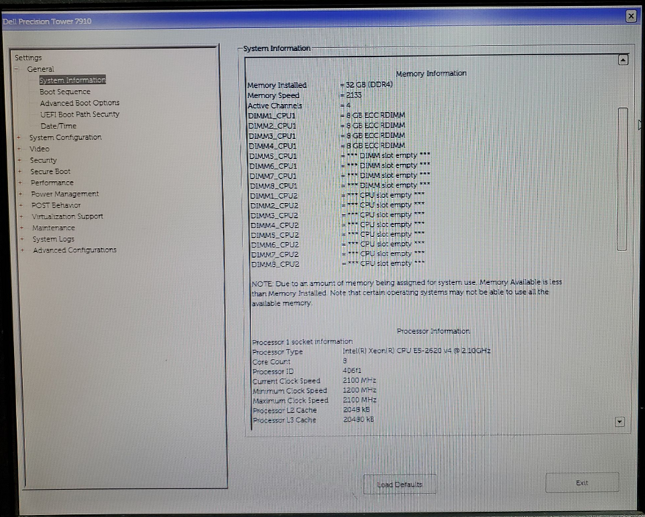Select the Security category label
This screenshot has height=517, width=645.
coord(43,160)
